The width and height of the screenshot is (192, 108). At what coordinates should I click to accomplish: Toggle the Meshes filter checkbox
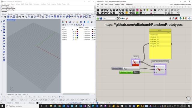pos(46,100)
